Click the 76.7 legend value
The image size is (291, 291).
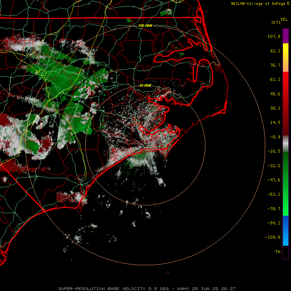coord(275,65)
